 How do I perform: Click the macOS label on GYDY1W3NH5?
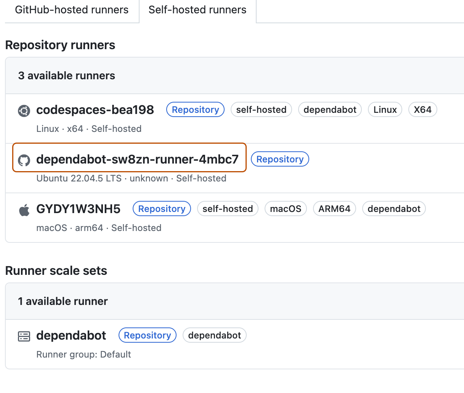285,209
